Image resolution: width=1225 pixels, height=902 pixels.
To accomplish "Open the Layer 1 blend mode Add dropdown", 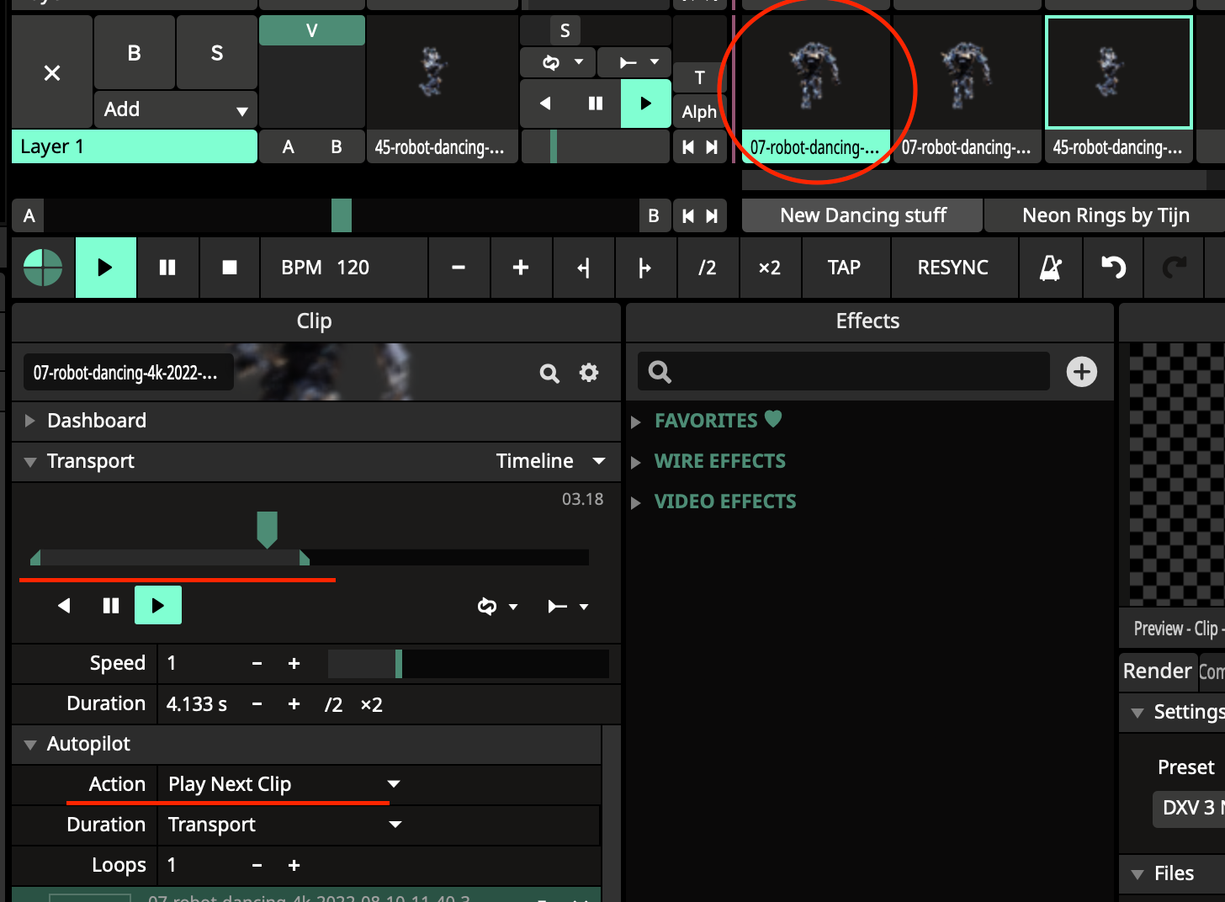I will [175, 109].
